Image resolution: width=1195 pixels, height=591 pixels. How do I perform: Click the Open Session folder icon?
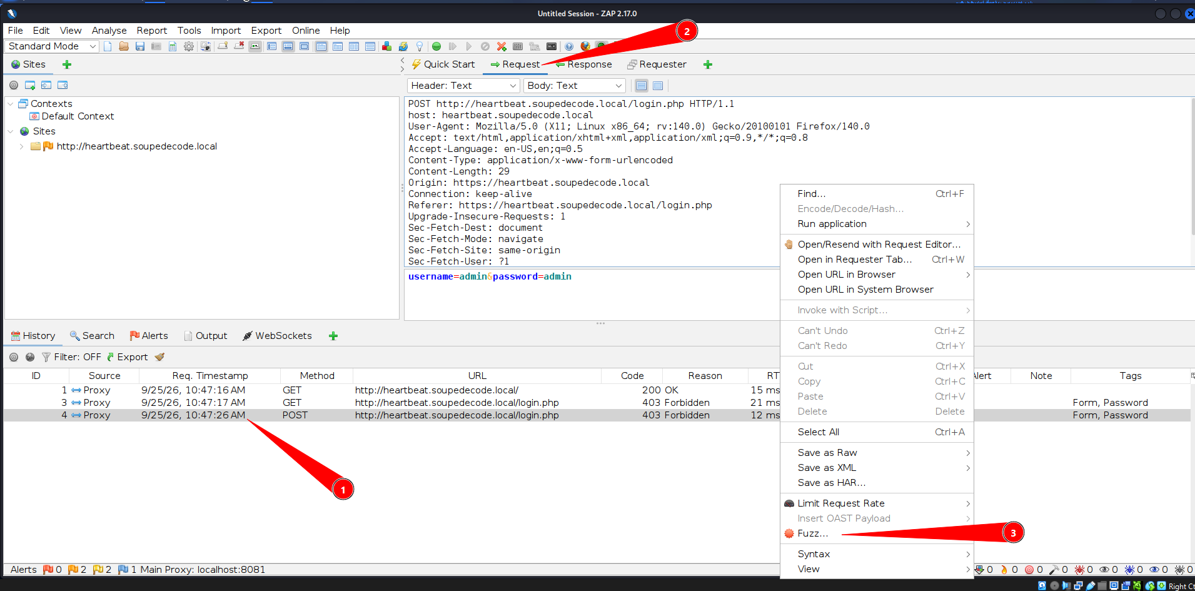124,46
